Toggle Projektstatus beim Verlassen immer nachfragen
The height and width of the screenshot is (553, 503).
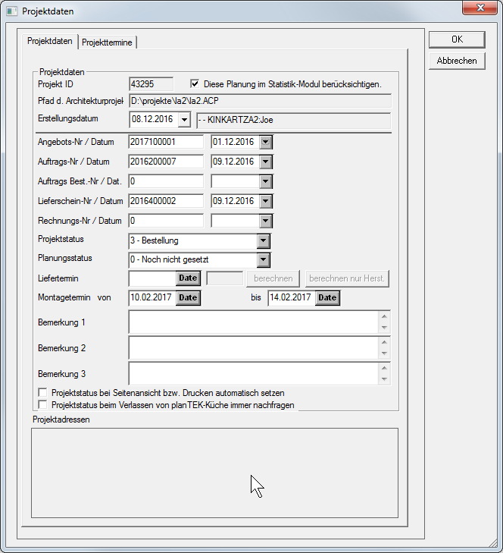tap(43, 405)
